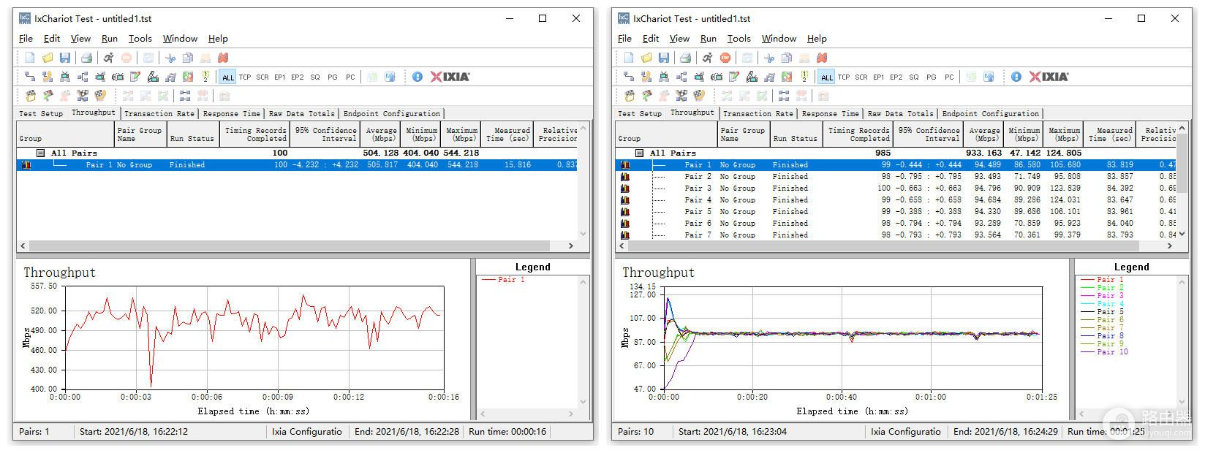The width and height of the screenshot is (1205, 453).
Task: Click Print icon in left window toolbar
Action: (x=86, y=58)
